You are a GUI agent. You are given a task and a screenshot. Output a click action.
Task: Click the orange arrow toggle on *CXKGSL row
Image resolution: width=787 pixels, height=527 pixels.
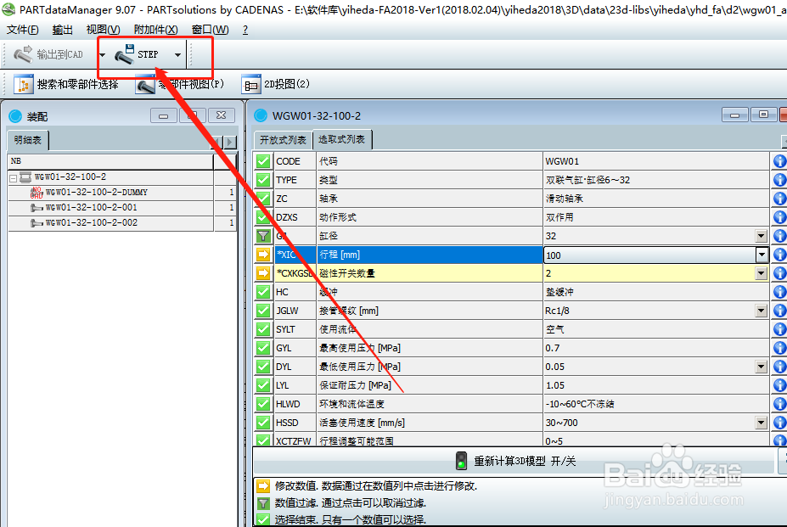coord(263,272)
